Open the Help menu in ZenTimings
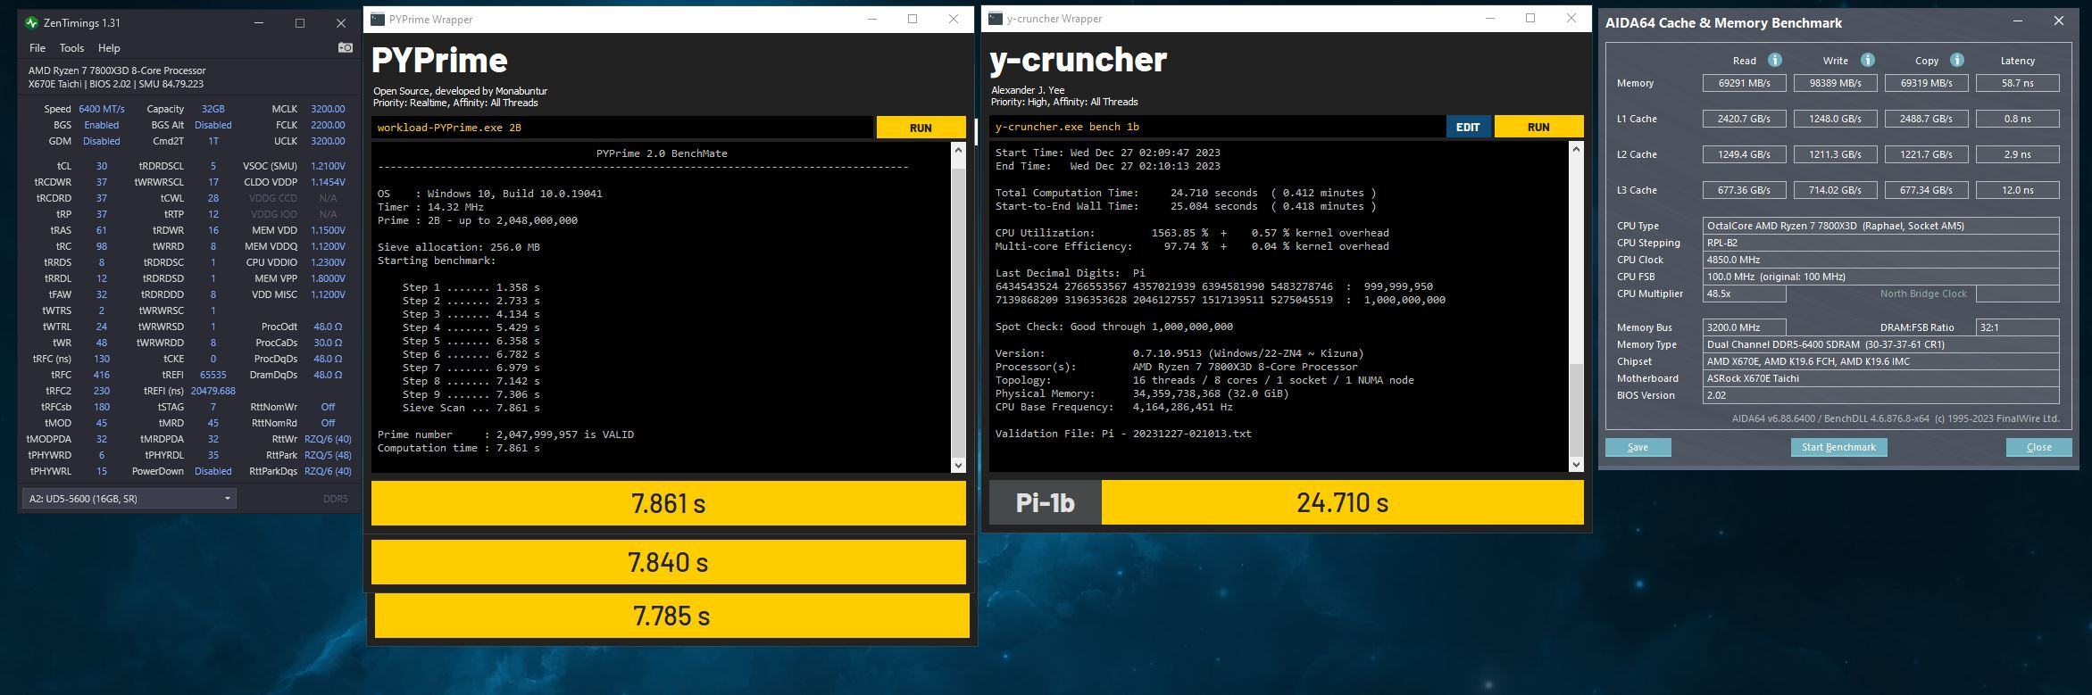 [x=109, y=48]
